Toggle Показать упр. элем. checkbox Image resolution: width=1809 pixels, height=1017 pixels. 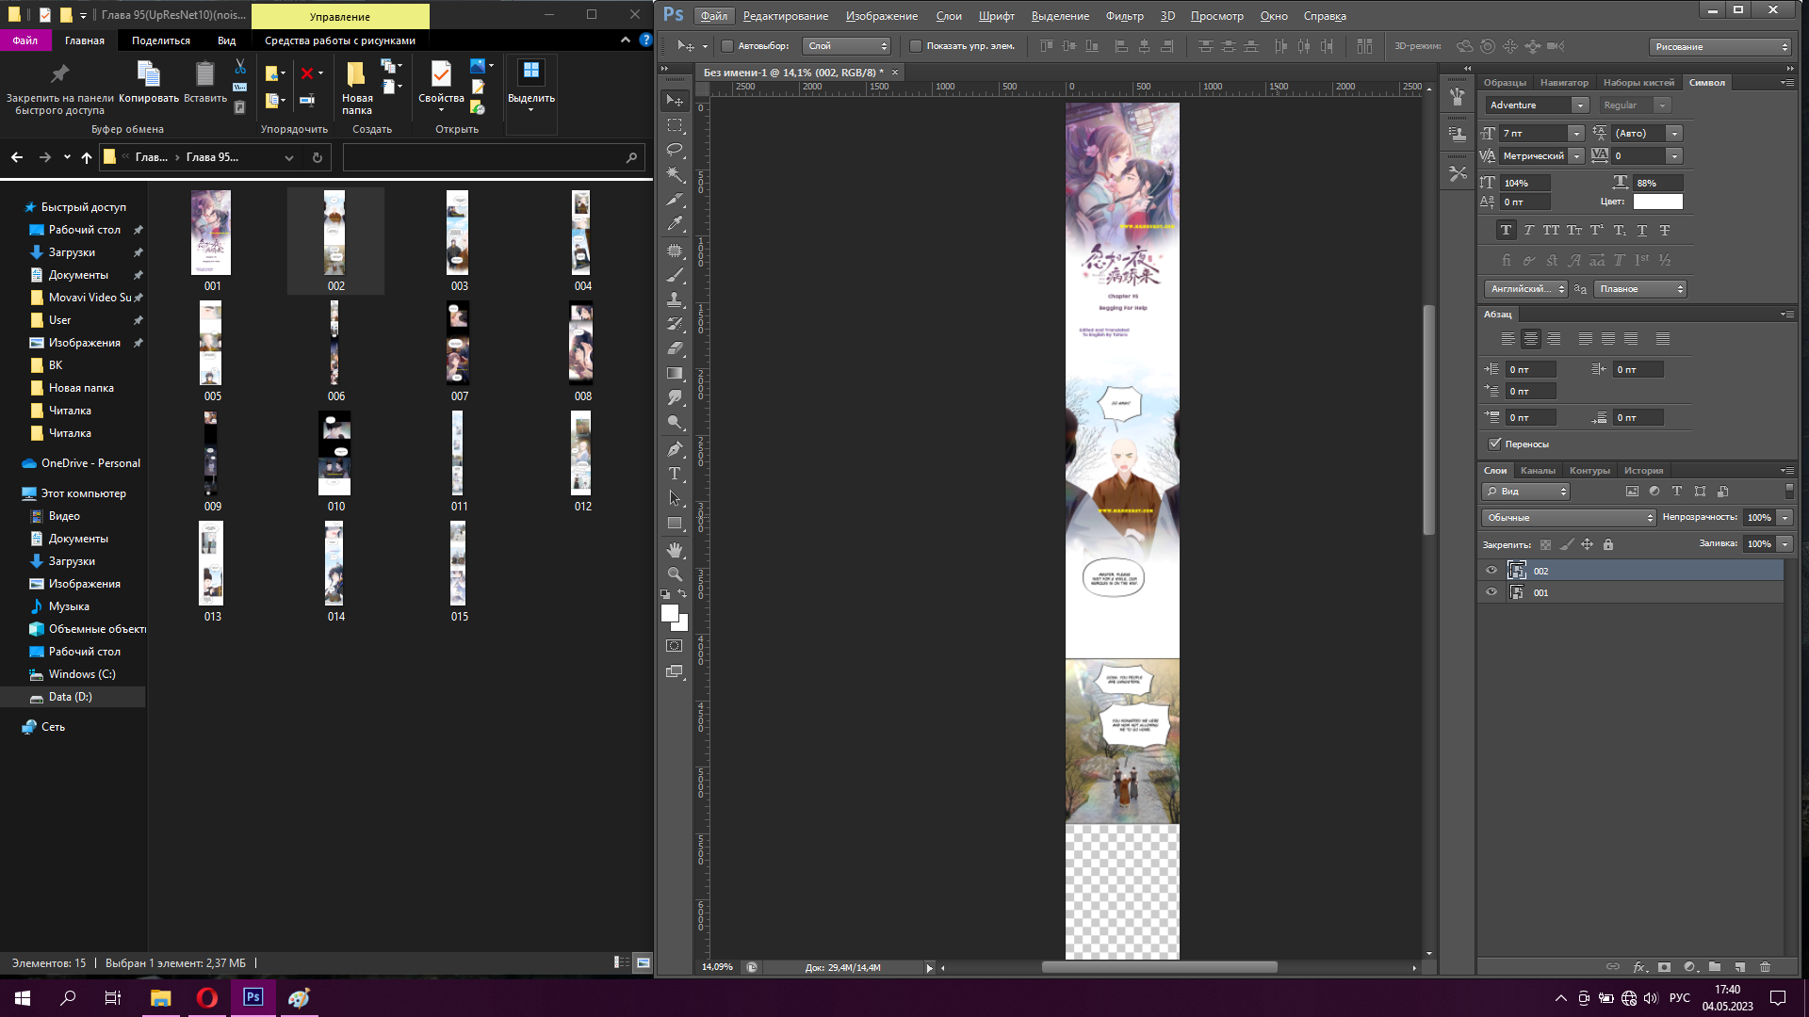coord(915,46)
